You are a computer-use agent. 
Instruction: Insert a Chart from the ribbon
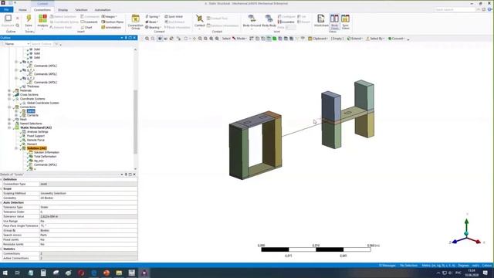tap(86, 28)
